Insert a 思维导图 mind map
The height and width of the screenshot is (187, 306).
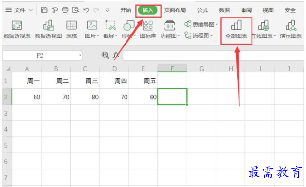click(x=201, y=24)
